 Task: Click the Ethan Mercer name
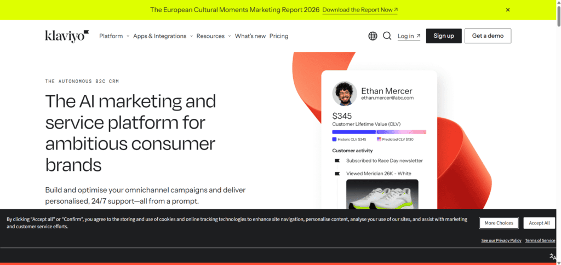pos(386,91)
